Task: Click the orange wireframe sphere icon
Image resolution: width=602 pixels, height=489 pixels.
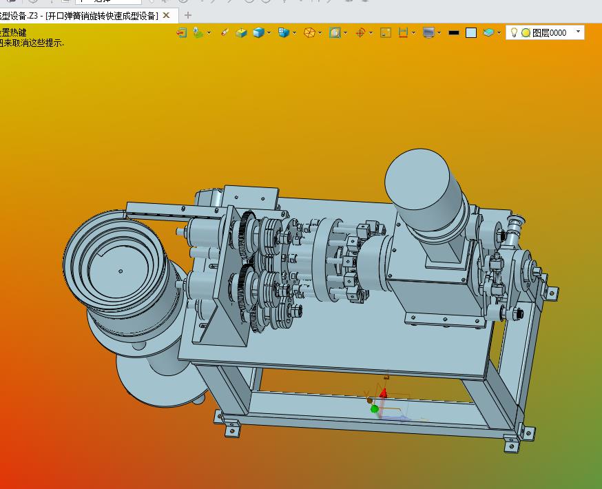Action: pyautogui.click(x=309, y=32)
